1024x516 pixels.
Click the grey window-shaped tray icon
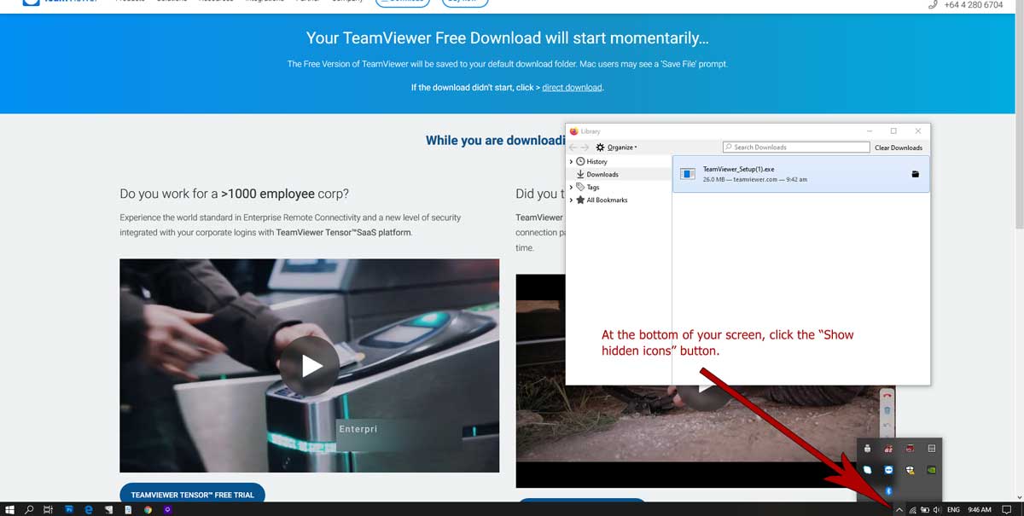pyautogui.click(x=932, y=449)
